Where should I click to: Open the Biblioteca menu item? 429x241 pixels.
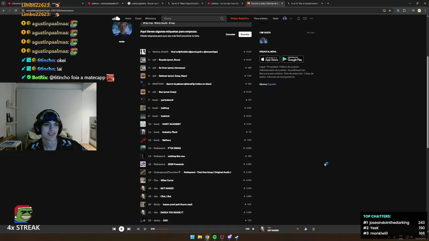point(150,18)
